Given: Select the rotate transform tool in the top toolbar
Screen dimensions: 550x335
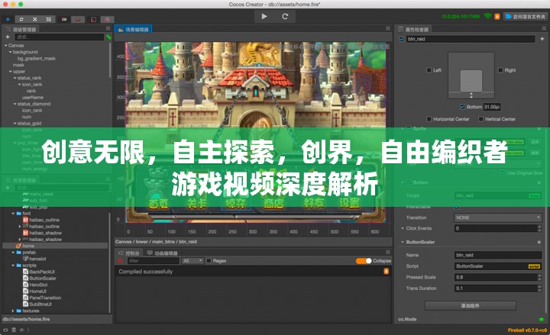Looking at the screenshot, I should 21,19.
